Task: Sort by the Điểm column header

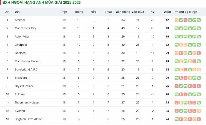Action: 167,12
